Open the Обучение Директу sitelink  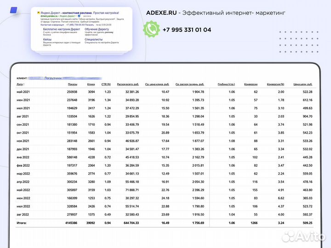point(97,29)
